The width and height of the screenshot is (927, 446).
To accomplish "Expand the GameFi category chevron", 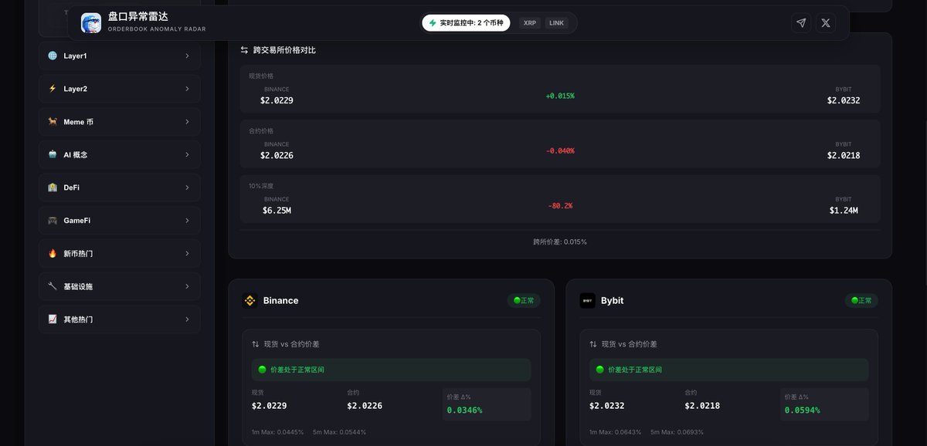I will click(x=187, y=221).
